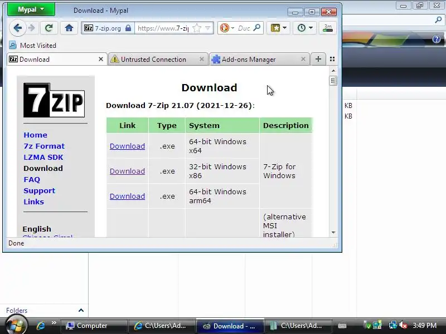Click the DuckDuckGo search field
The height and width of the screenshot is (334, 446).
click(244, 28)
